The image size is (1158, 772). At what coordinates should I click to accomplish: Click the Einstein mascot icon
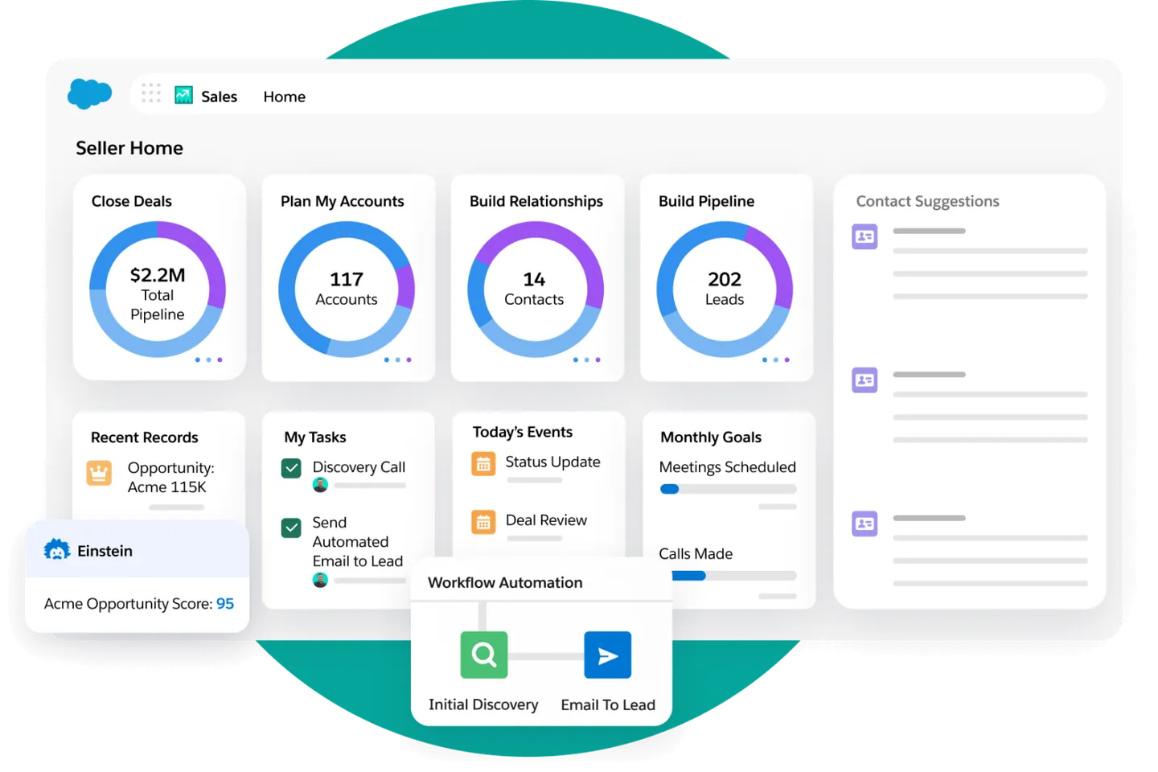pyautogui.click(x=57, y=550)
